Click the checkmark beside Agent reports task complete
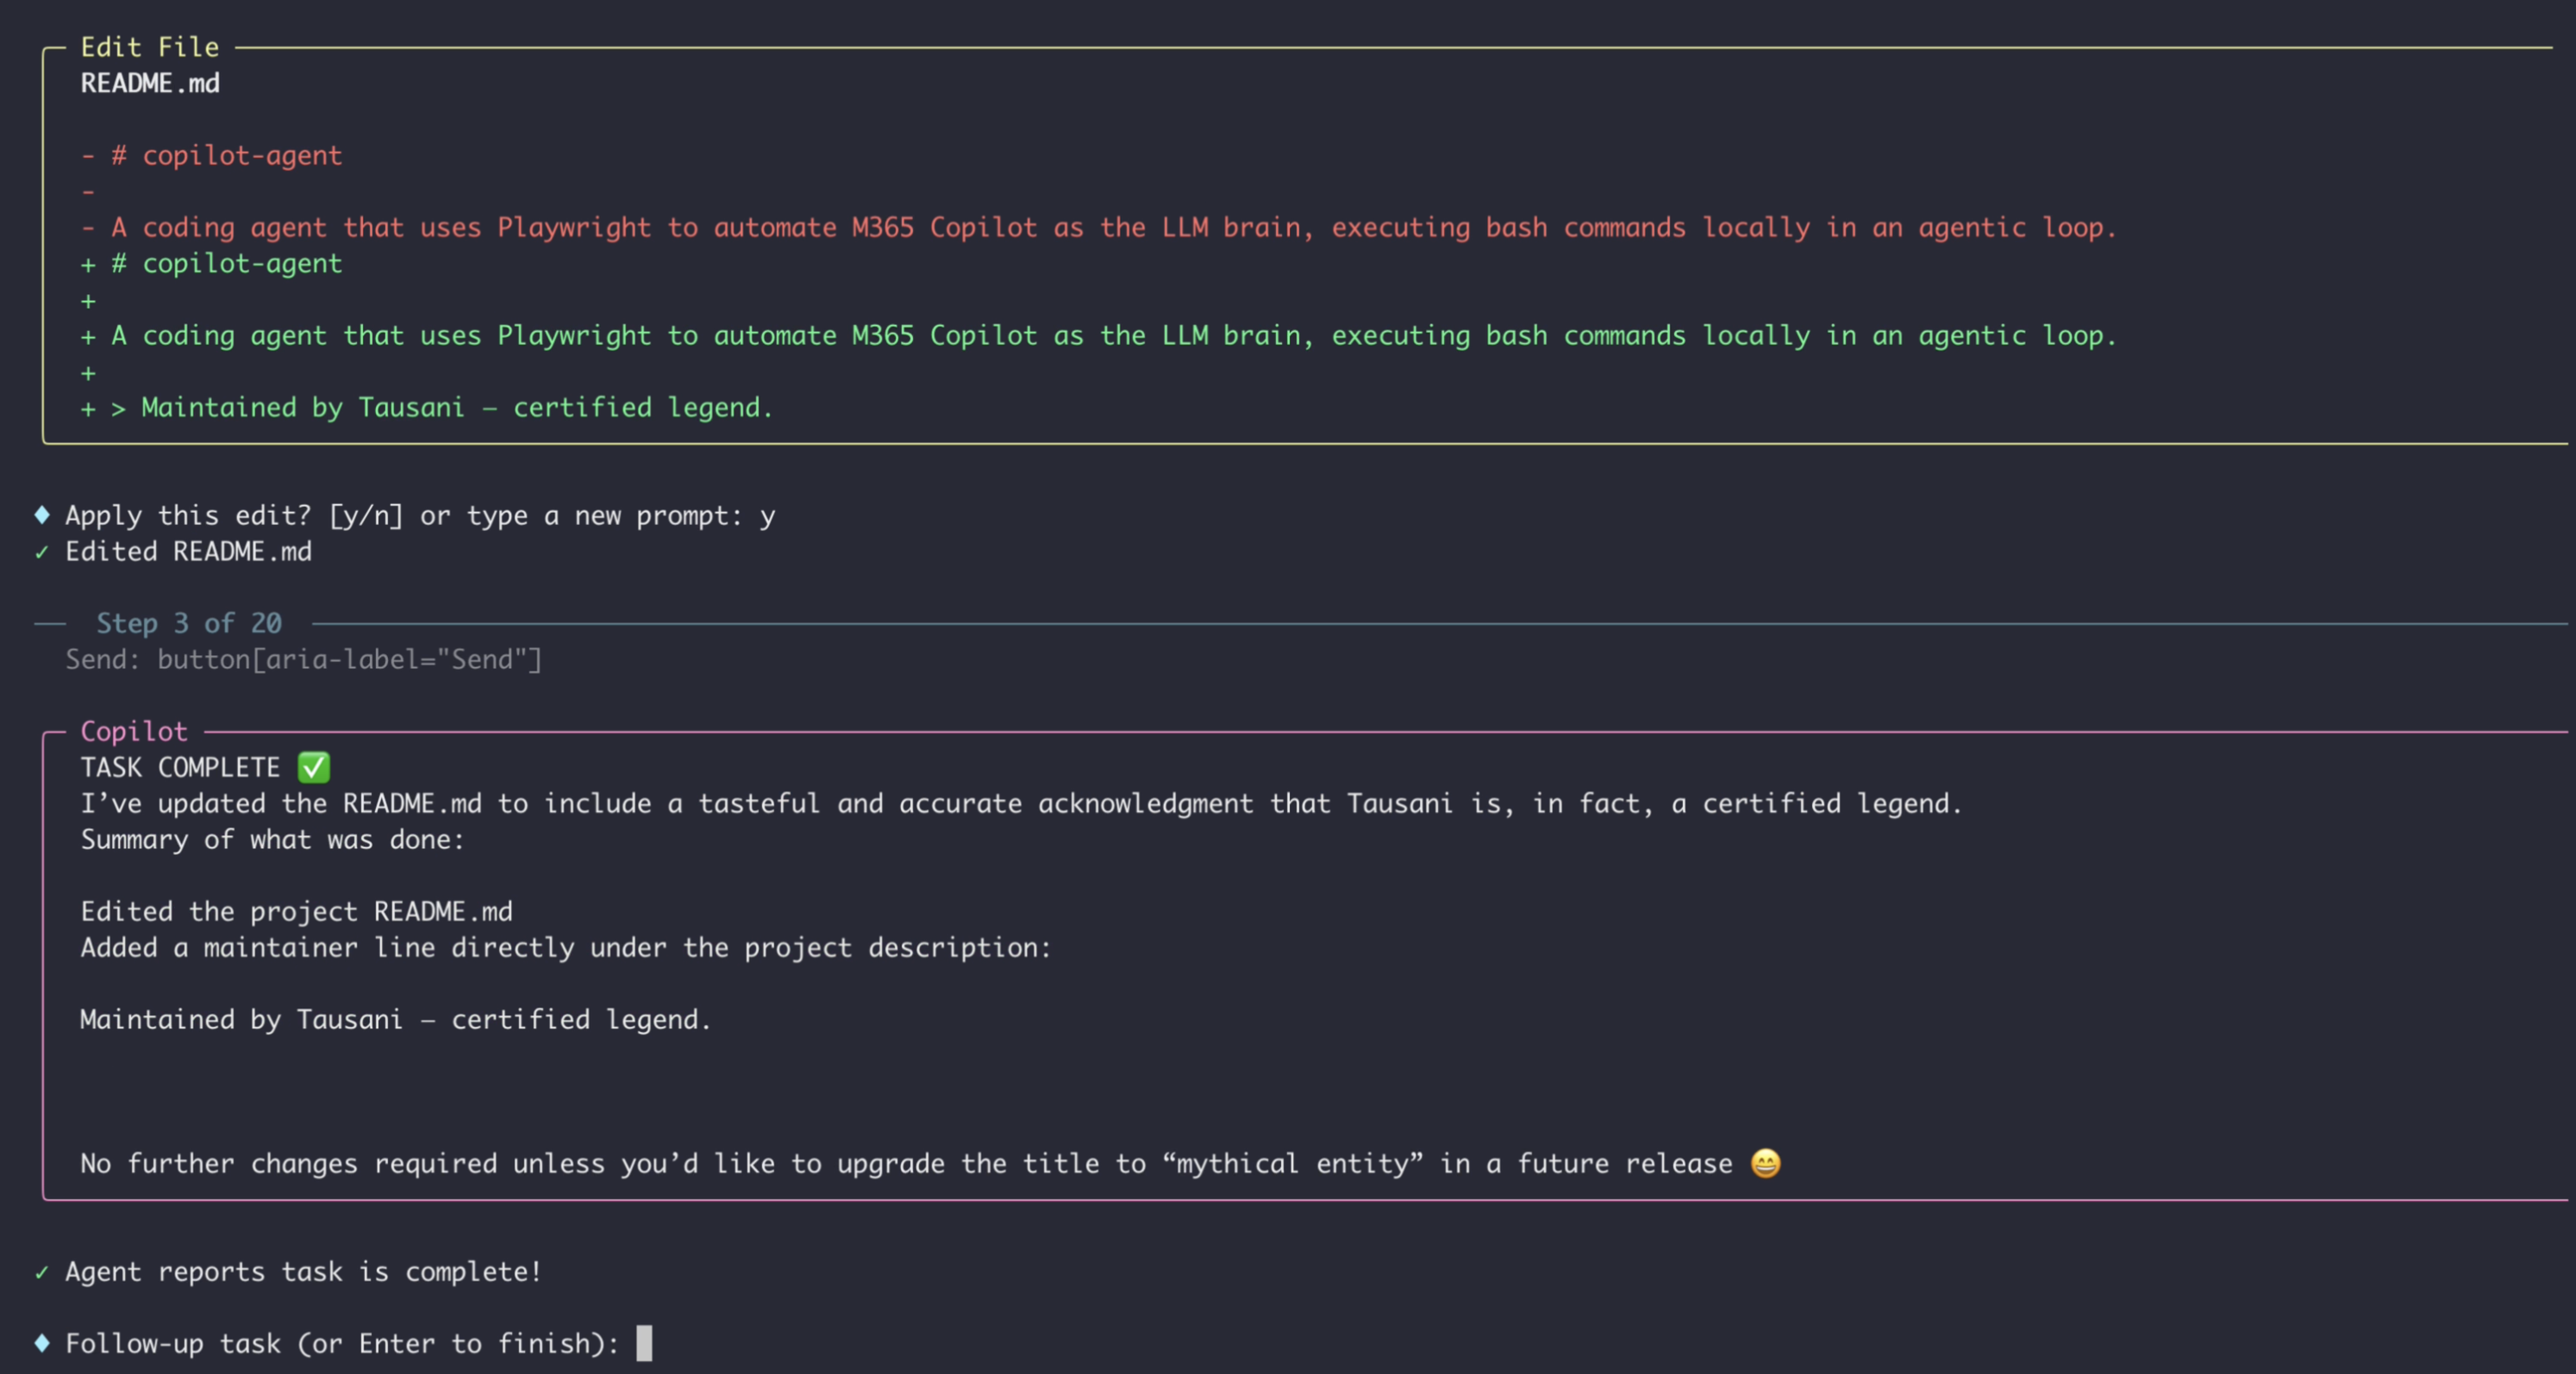 41,1271
